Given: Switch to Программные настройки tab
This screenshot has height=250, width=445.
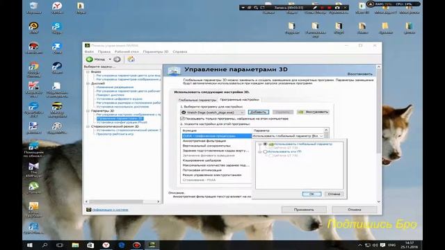Looking at the screenshot, I should click(239, 99).
